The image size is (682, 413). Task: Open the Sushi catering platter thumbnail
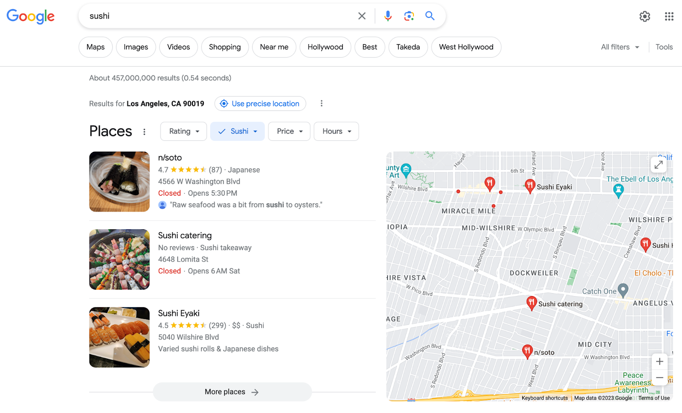tap(119, 259)
